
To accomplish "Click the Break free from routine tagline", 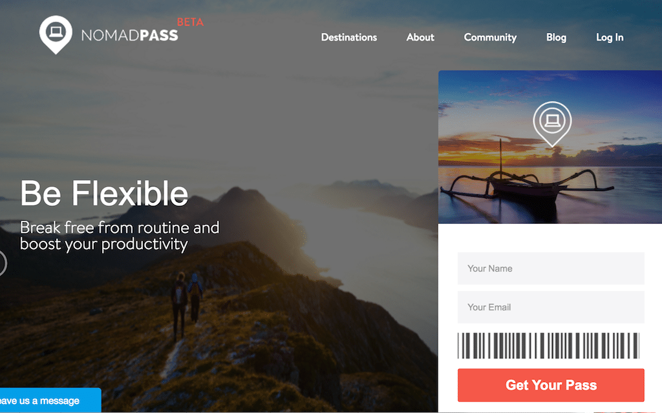I will tap(120, 236).
